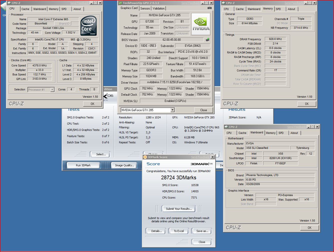Click Close button in GPU-Z
Image resolution: width=334 pixels, height=252 pixels.
tap(204, 110)
